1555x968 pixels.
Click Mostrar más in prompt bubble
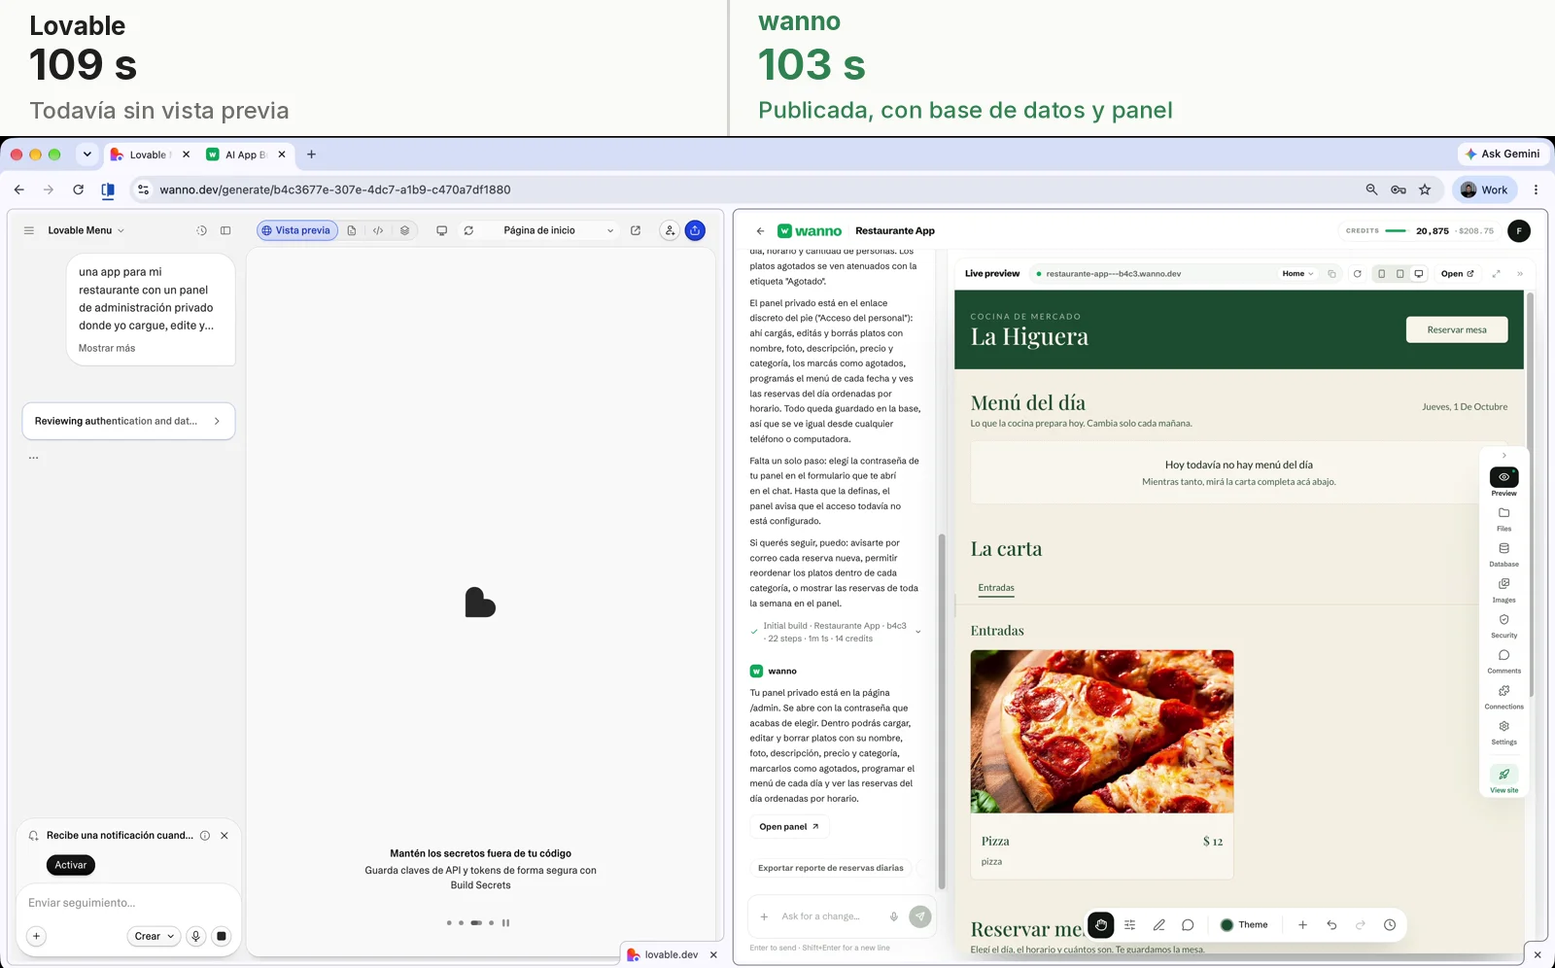(107, 348)
